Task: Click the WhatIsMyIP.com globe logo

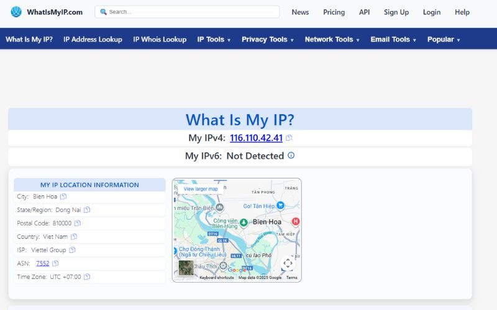Action: [x=16, y=12]
